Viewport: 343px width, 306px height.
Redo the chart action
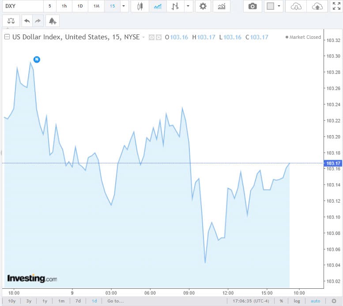coord(38,21)
